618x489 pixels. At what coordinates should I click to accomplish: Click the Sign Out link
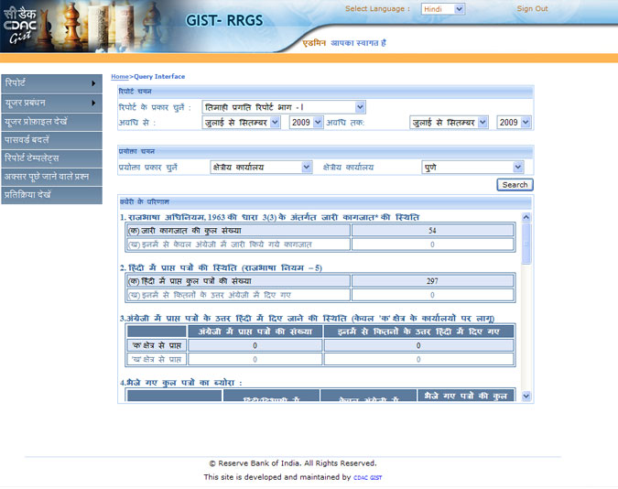coord(532,9)
